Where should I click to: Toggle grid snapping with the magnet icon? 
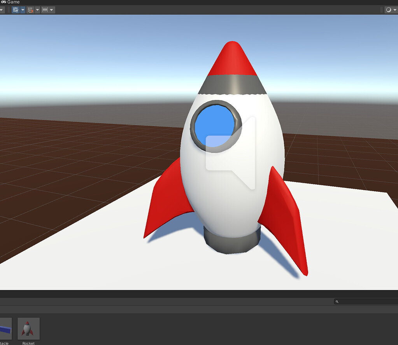pyautogui.click(x=30, y=10)
